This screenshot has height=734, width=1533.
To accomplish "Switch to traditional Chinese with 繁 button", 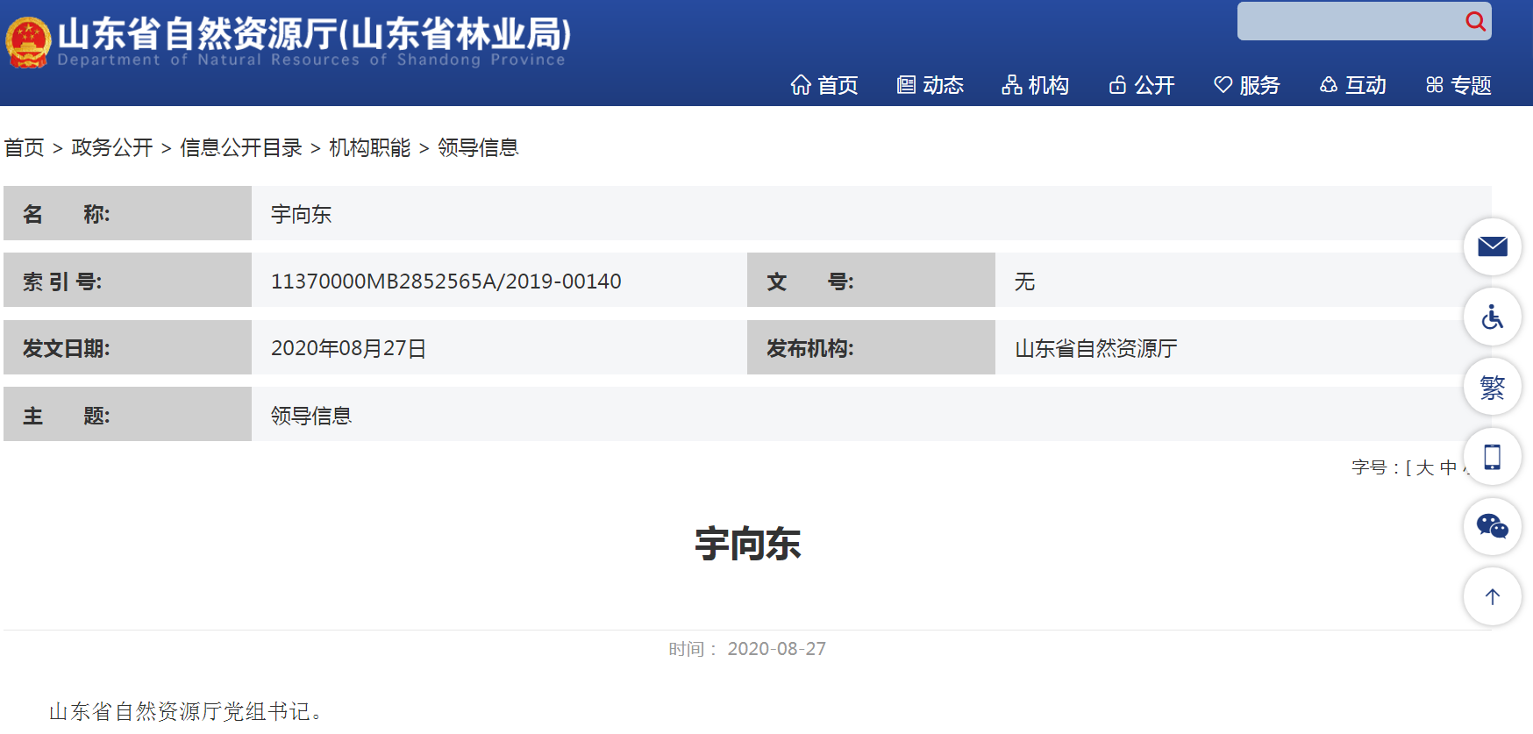I will coord(1493,387).
